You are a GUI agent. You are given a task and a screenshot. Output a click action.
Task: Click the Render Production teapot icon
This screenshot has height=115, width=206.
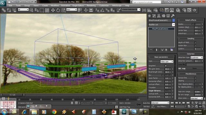click(x=194, y=10)
